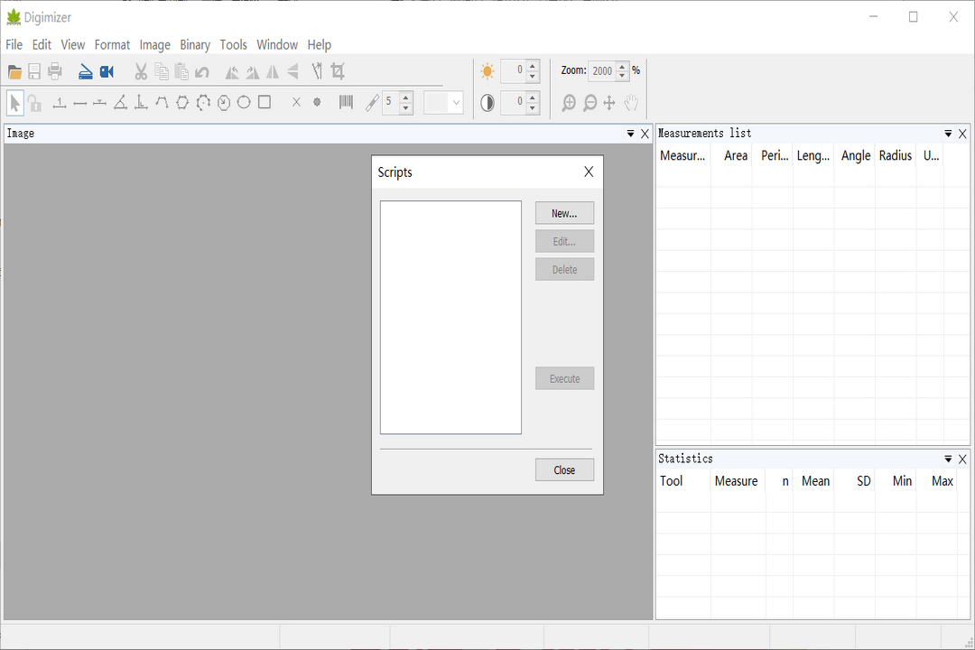Select the Marker X tool
The image size is (975, 650).
tap(296, 103)
